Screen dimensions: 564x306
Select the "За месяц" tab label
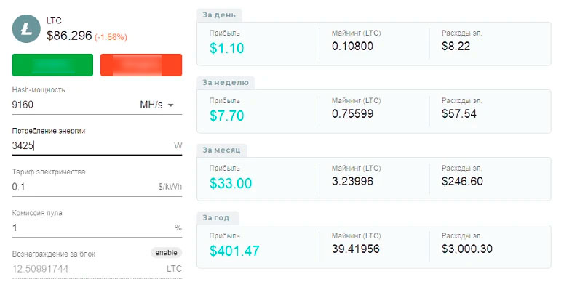(223, 150)
